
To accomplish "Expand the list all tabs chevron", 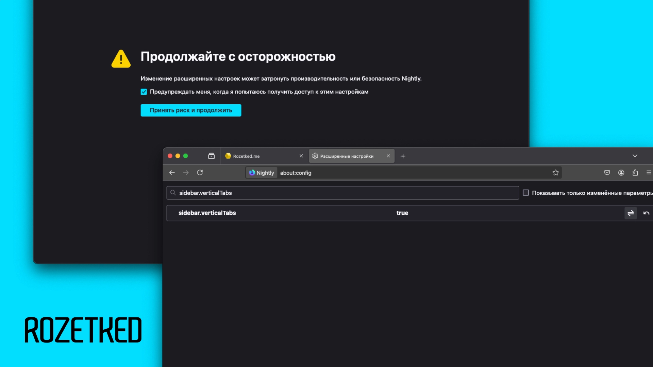I will tap(635, 156).
